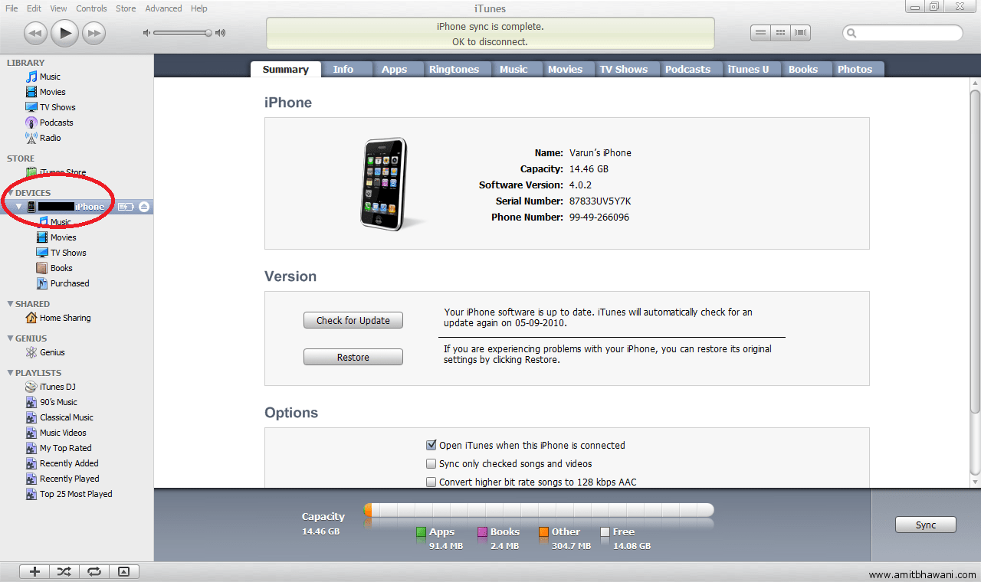Toggle shuffle button

pyautogui.click(x=64, y=571)
